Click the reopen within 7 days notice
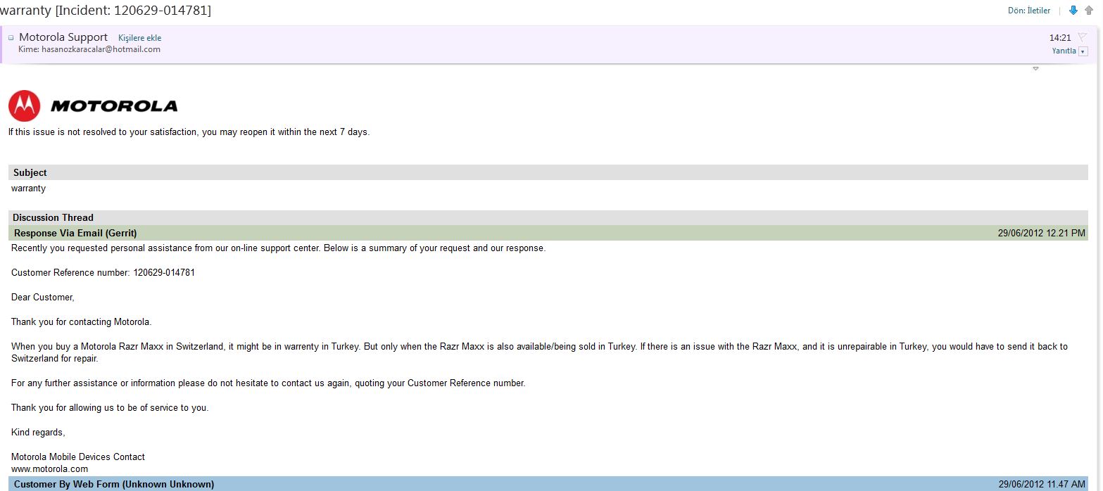 click(x=189, y=132)
